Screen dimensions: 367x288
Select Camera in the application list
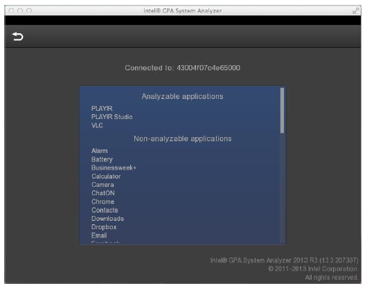pyautogui.click(x=102, y=185)
